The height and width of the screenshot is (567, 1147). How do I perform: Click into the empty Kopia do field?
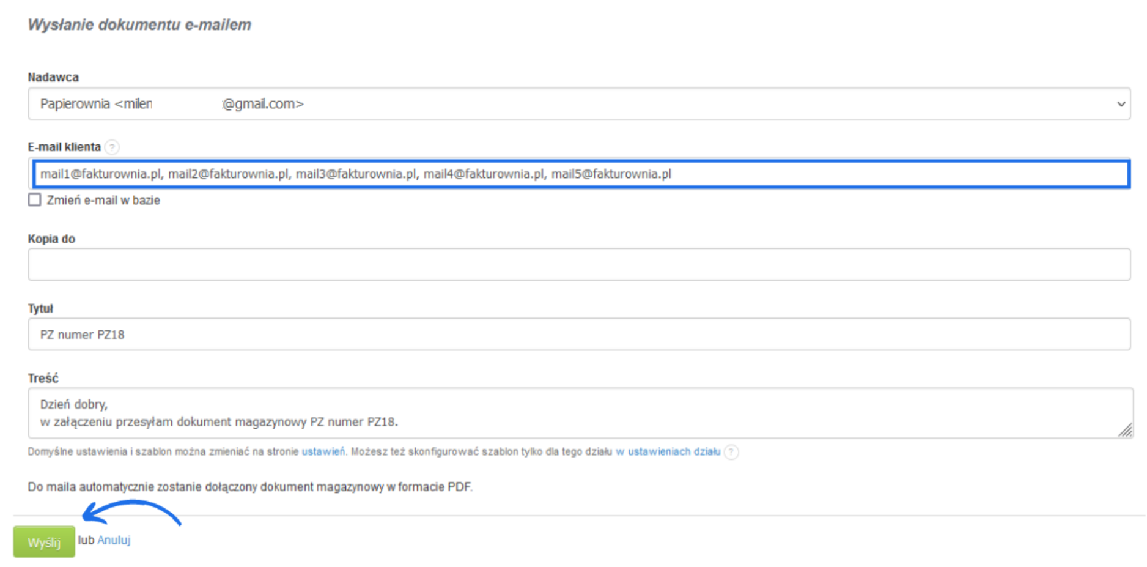pos(578,265)
